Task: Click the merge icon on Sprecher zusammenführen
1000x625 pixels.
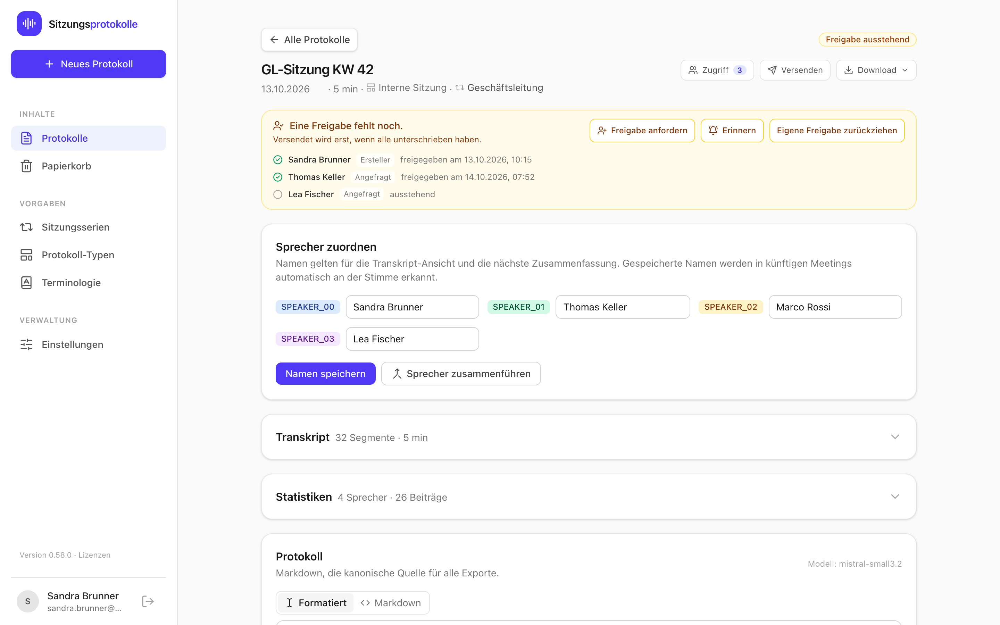Action: [x=397, y=374]
